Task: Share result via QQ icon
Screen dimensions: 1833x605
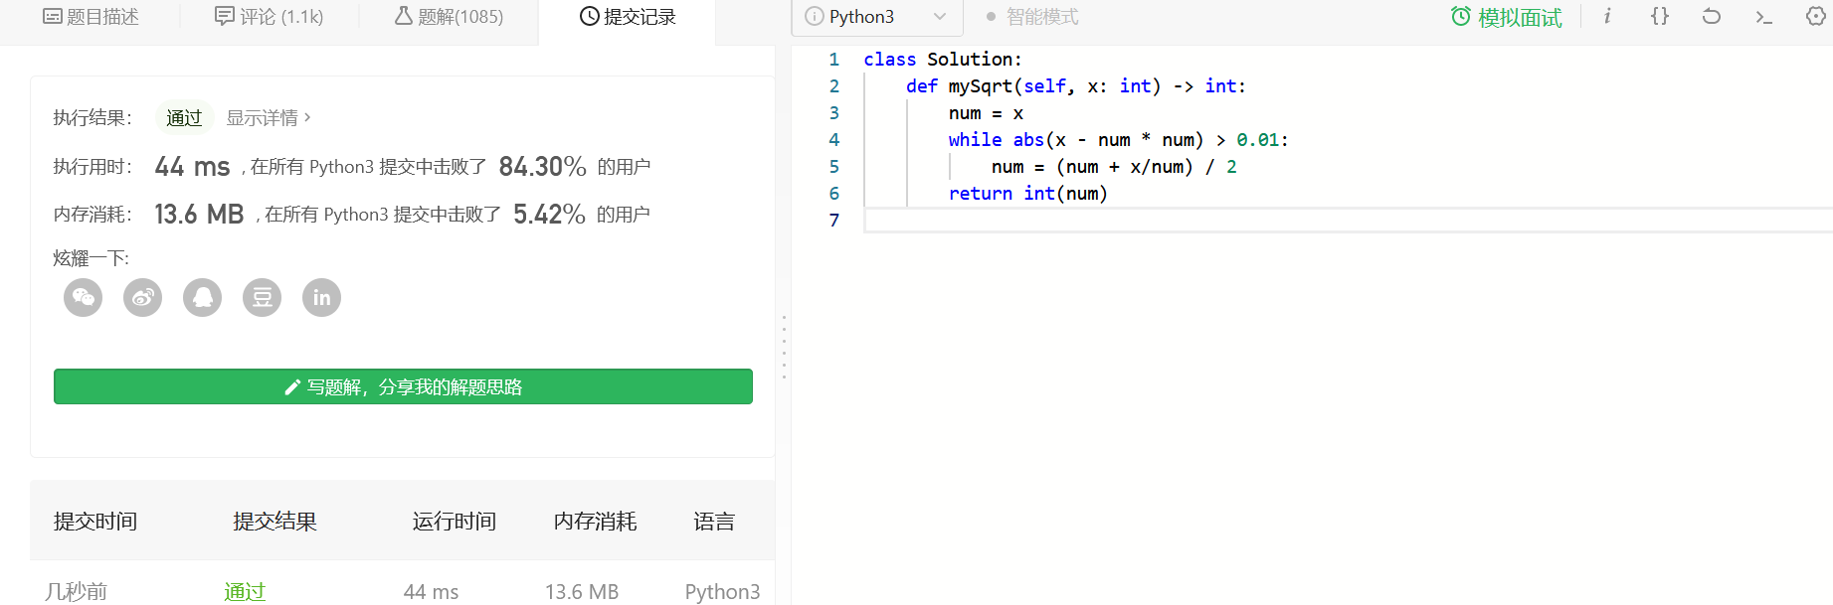Action: pos(203,298)
